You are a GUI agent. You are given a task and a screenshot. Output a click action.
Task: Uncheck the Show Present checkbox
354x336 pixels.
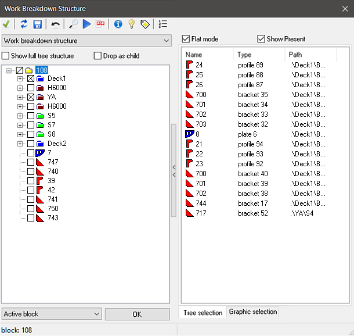[x=261, y=39]
